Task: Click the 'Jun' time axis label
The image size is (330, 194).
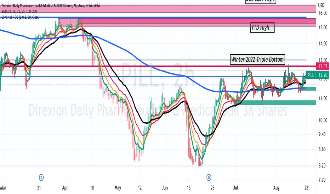Action: coord(165,188)
